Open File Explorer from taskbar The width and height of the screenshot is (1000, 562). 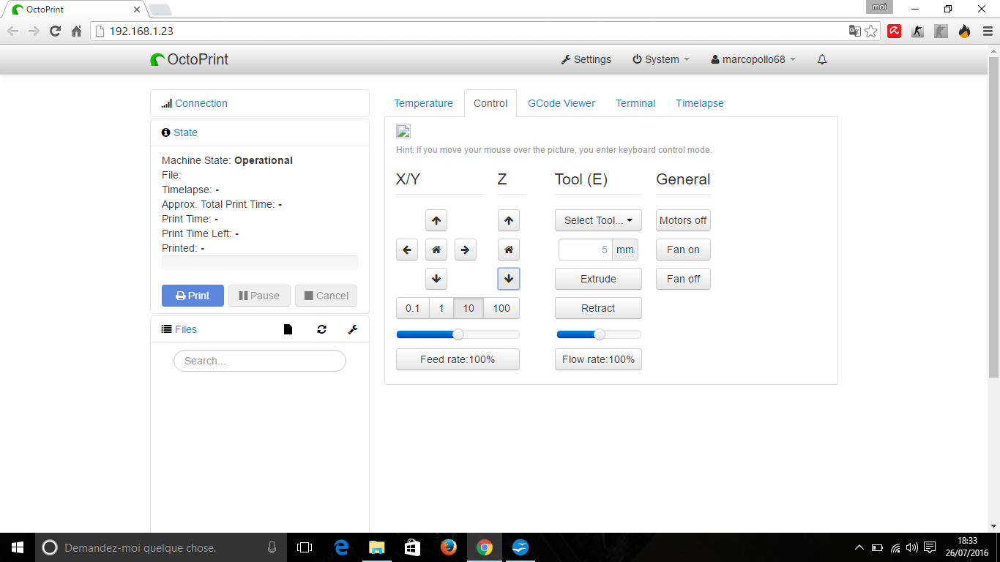pos(377,547)
